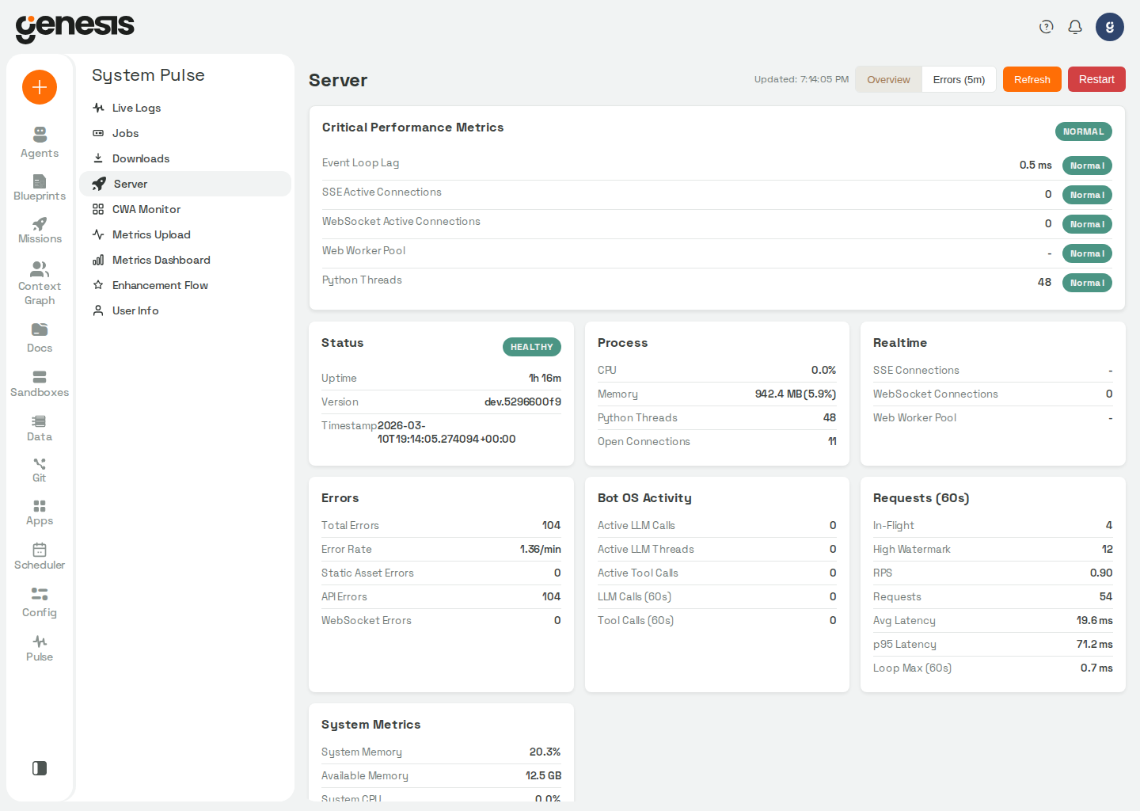Open Jobs in System Pulse menu
The height and width of the screenshot is (811, 1140).
pos(185,133)
